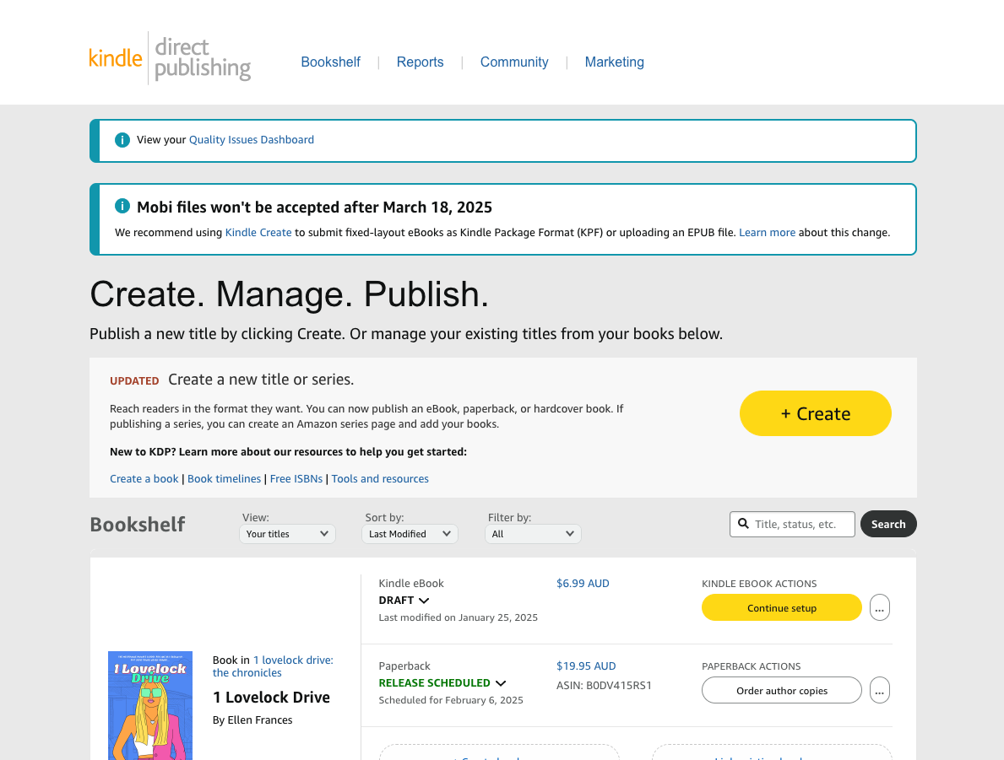Open the Sort by Last Modified dropdown
This screenshot has height=760, width=1004.
click(410, 534)
